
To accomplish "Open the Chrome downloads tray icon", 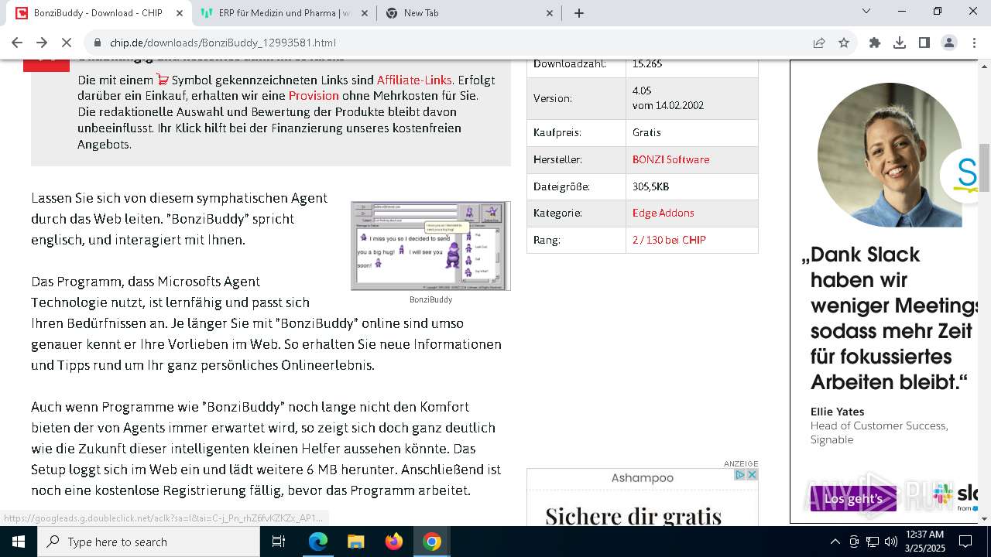I will (900, 43).
